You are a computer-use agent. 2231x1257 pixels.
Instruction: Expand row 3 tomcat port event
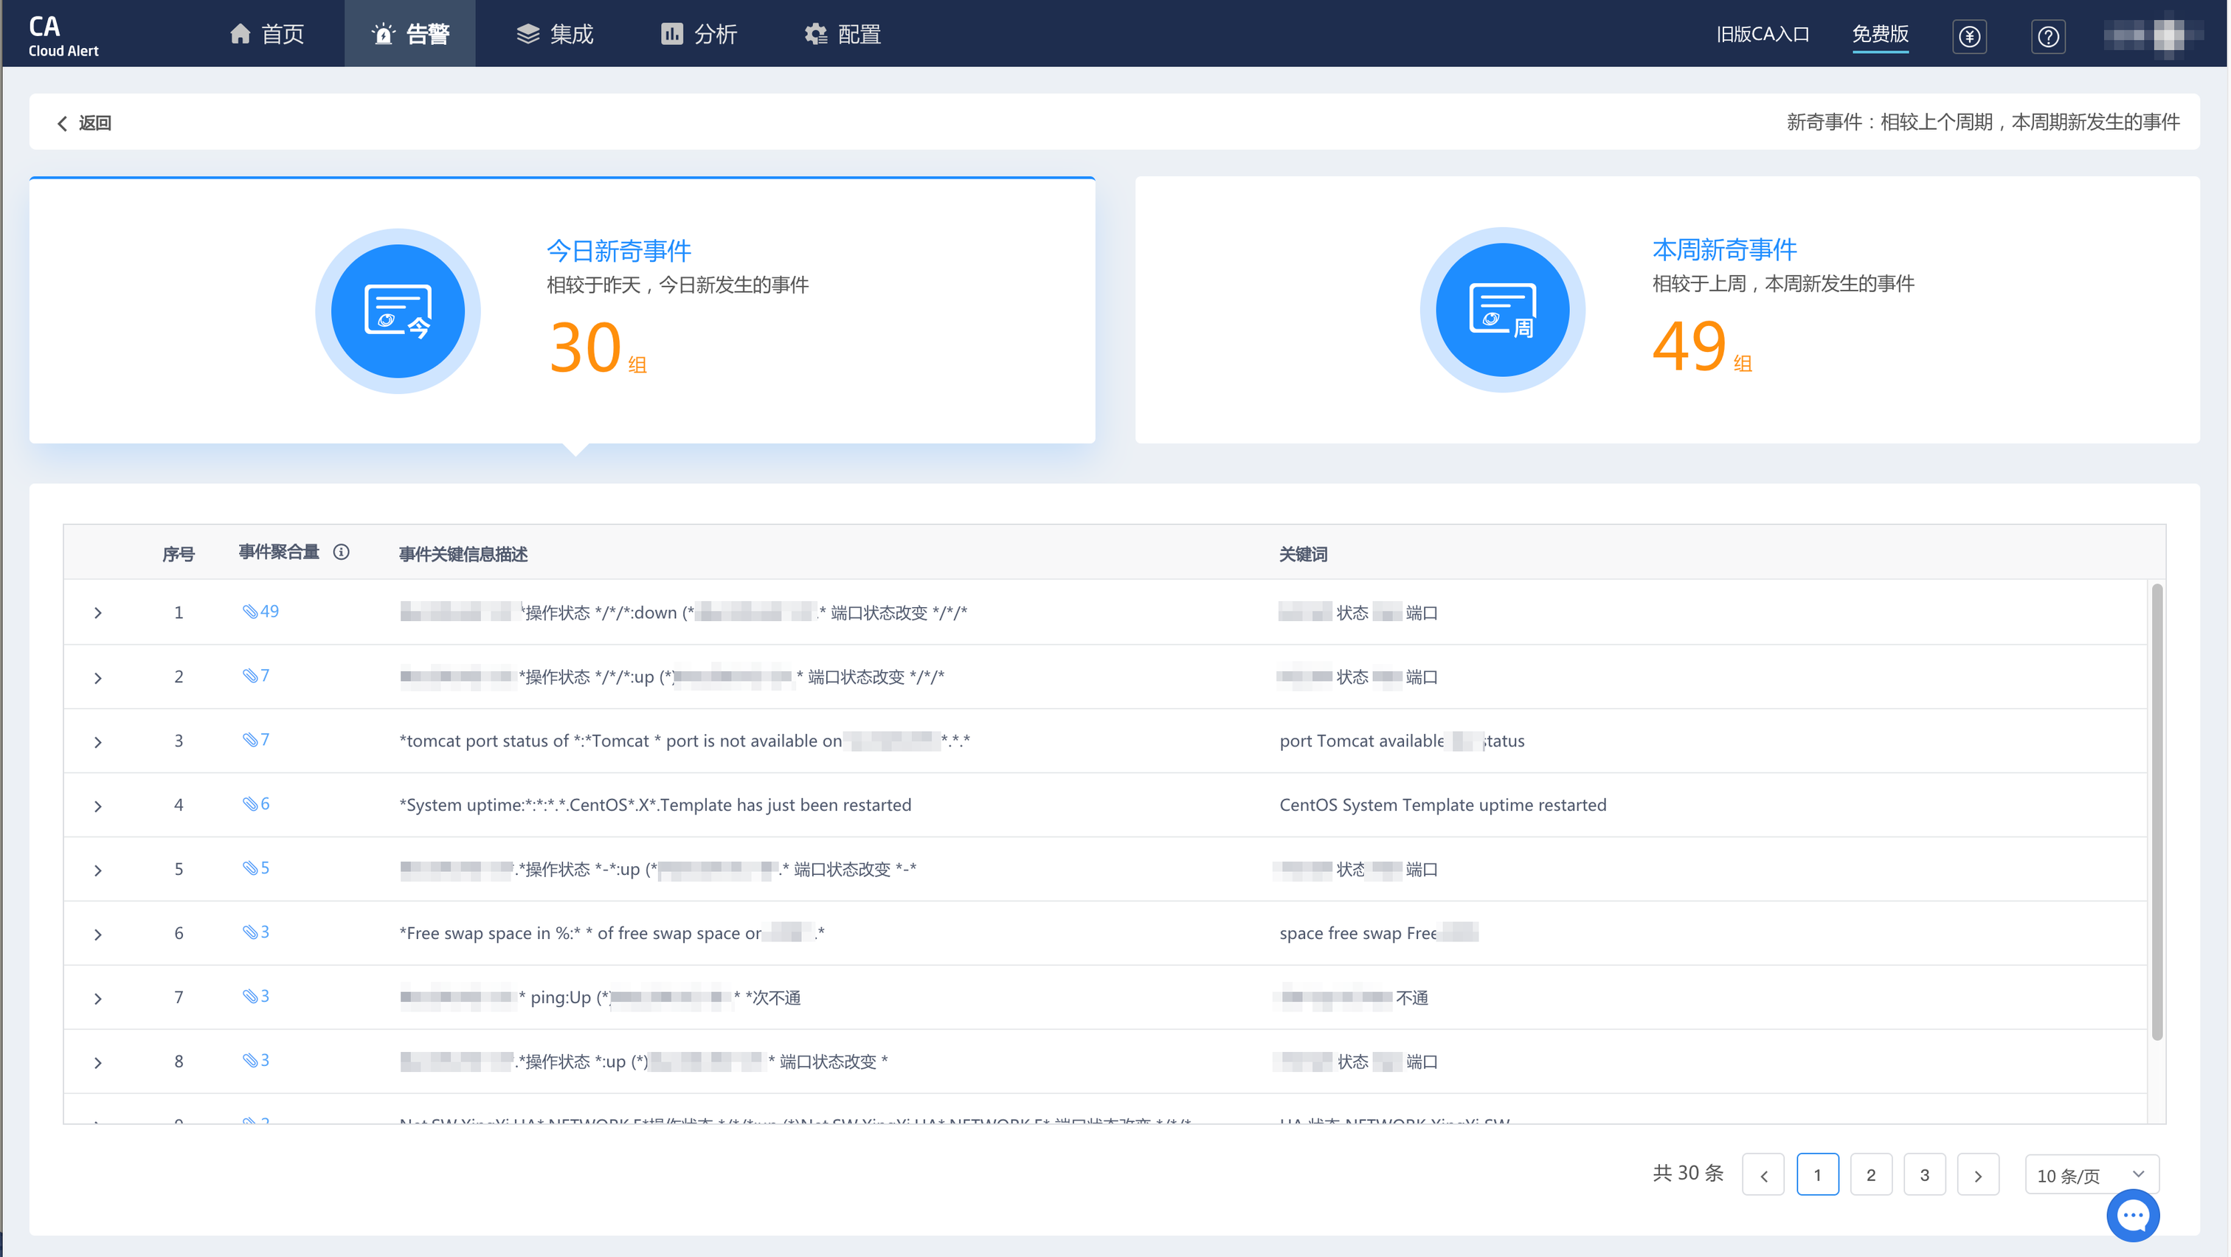click(98, 742)
